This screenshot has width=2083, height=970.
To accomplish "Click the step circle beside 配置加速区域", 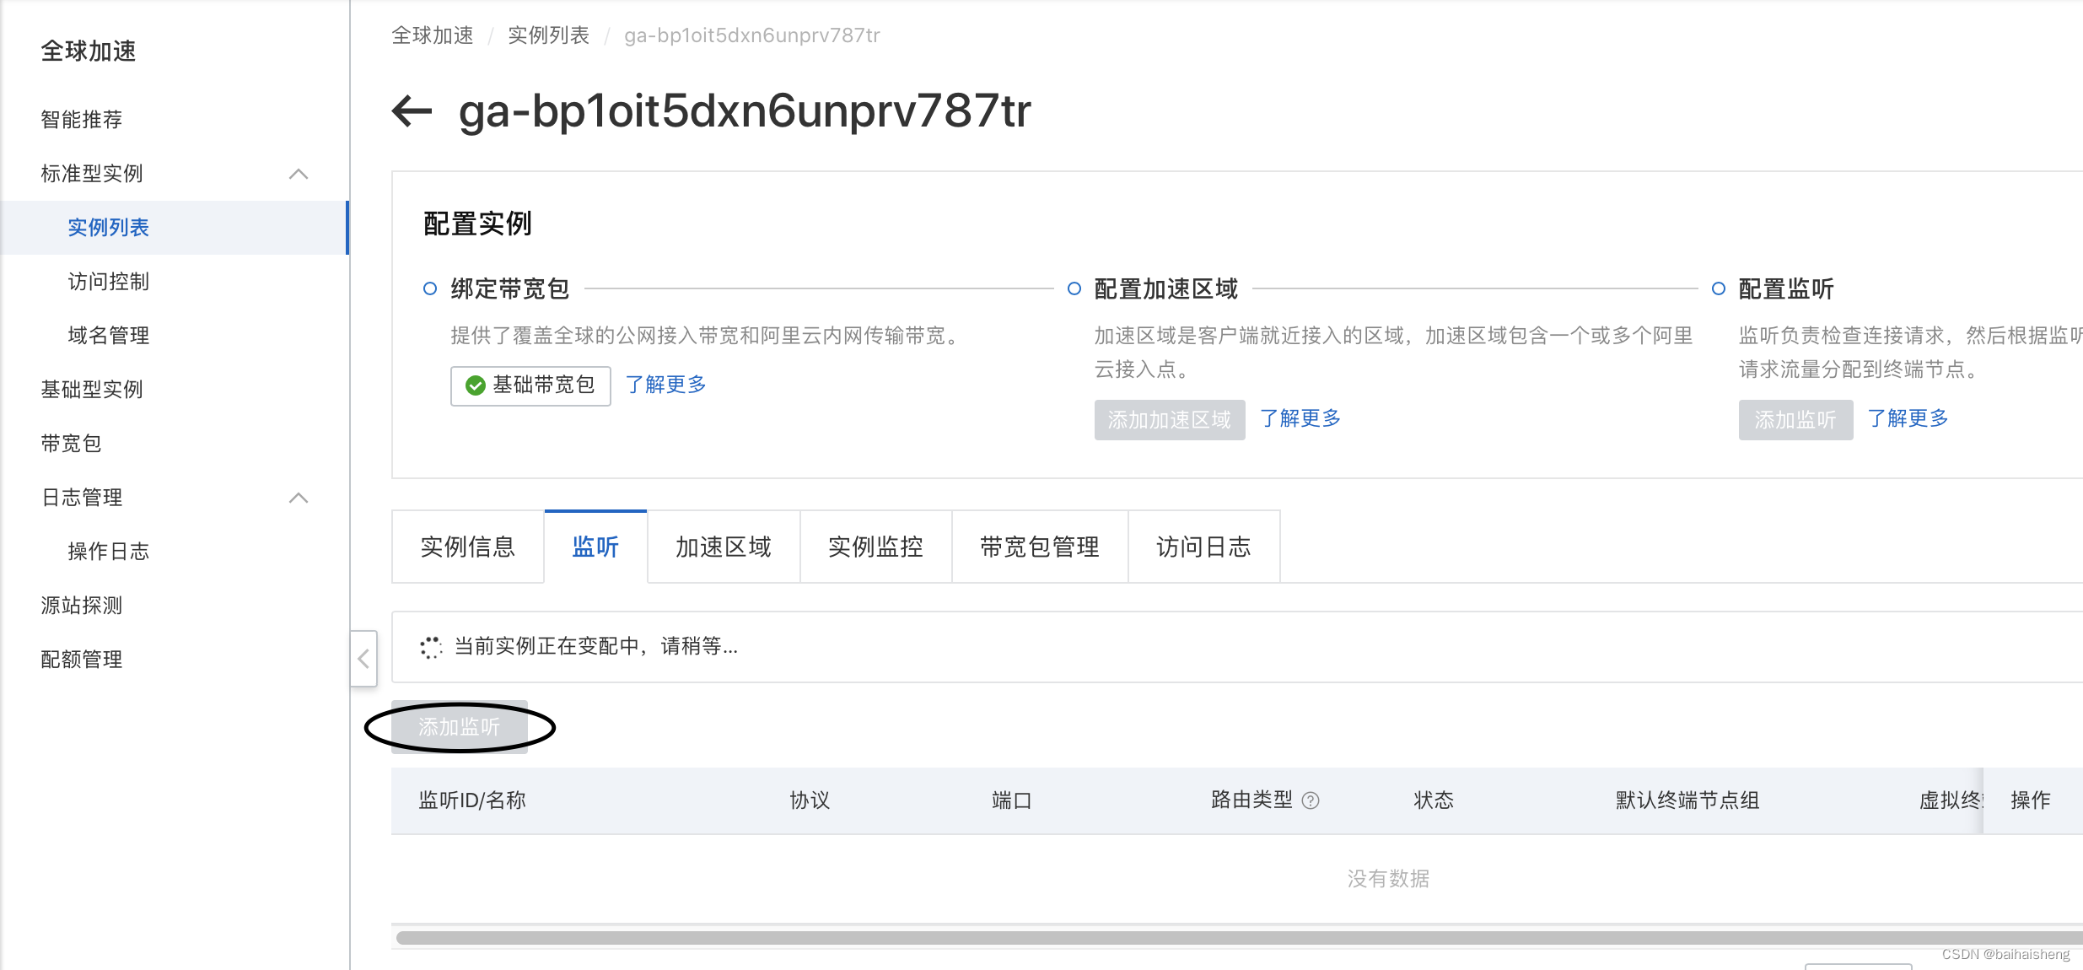I will (1074, 288).
